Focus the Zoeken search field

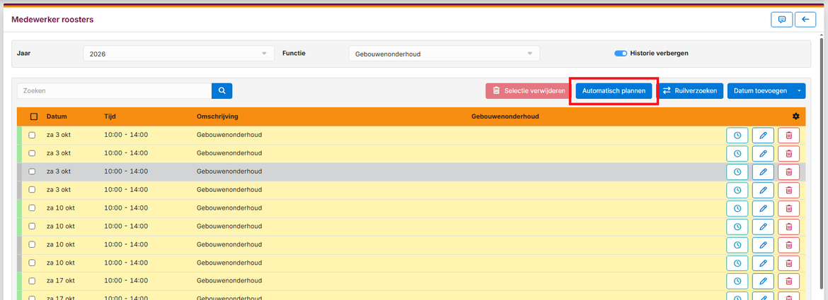click(x=115, y=91)
